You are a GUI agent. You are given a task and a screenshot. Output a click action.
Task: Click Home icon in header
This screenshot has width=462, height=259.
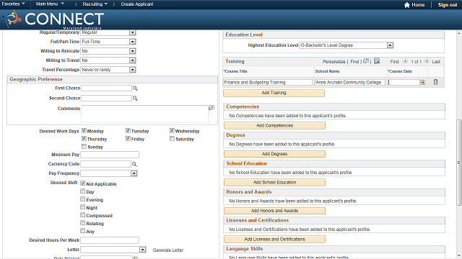(407, 5)
